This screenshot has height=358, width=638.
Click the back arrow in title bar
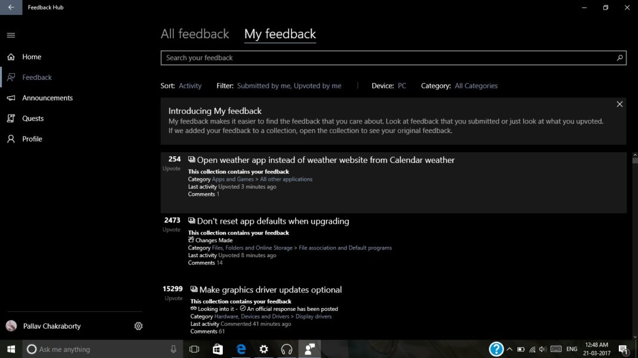click(x=11, y=8)
